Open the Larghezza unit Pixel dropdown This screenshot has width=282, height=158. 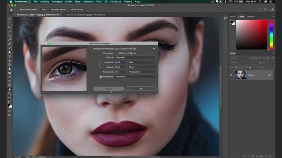tap(142, 62)
